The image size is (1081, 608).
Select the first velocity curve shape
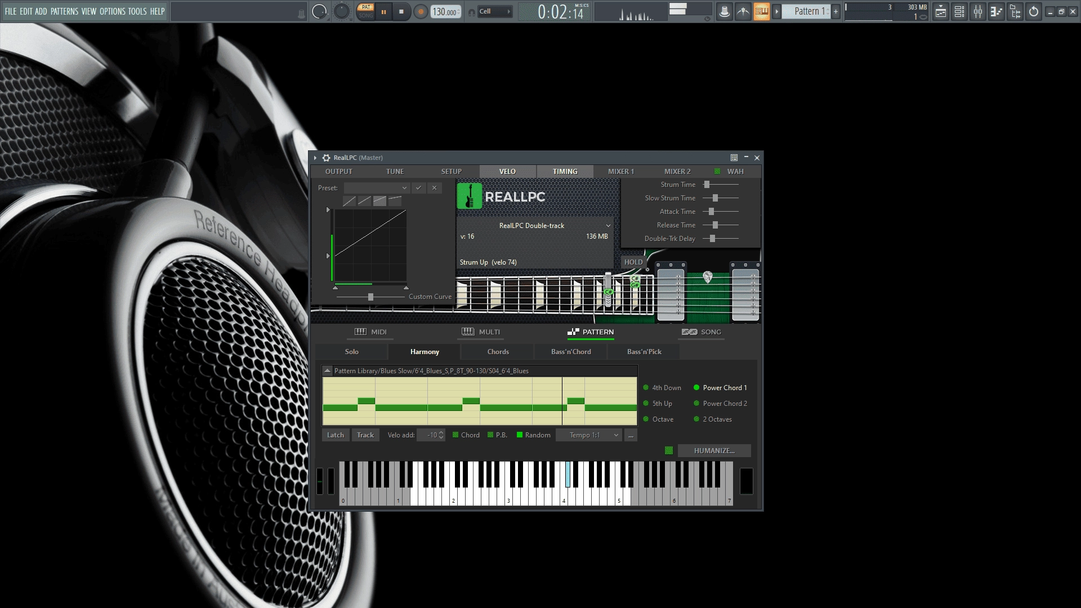[349, 201]
